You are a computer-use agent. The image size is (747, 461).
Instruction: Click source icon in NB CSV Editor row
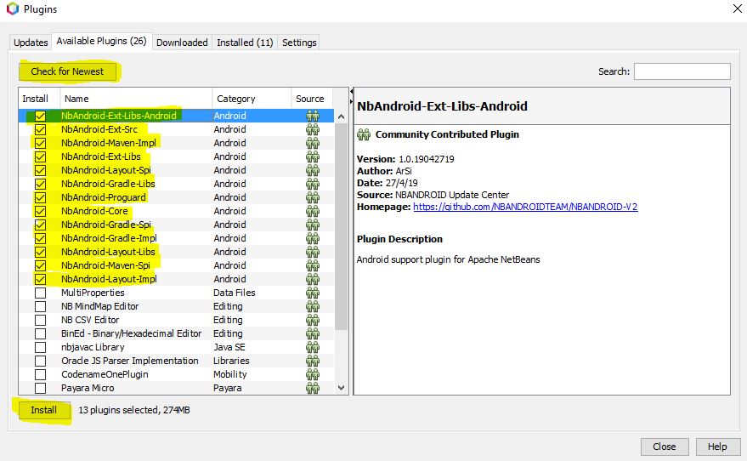point(313,320)
